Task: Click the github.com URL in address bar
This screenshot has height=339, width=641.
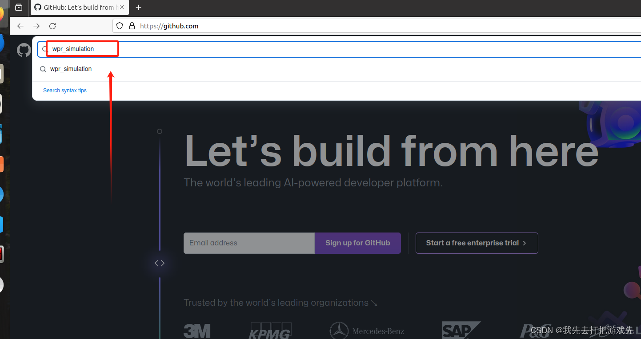Action: tap(169, 26)
